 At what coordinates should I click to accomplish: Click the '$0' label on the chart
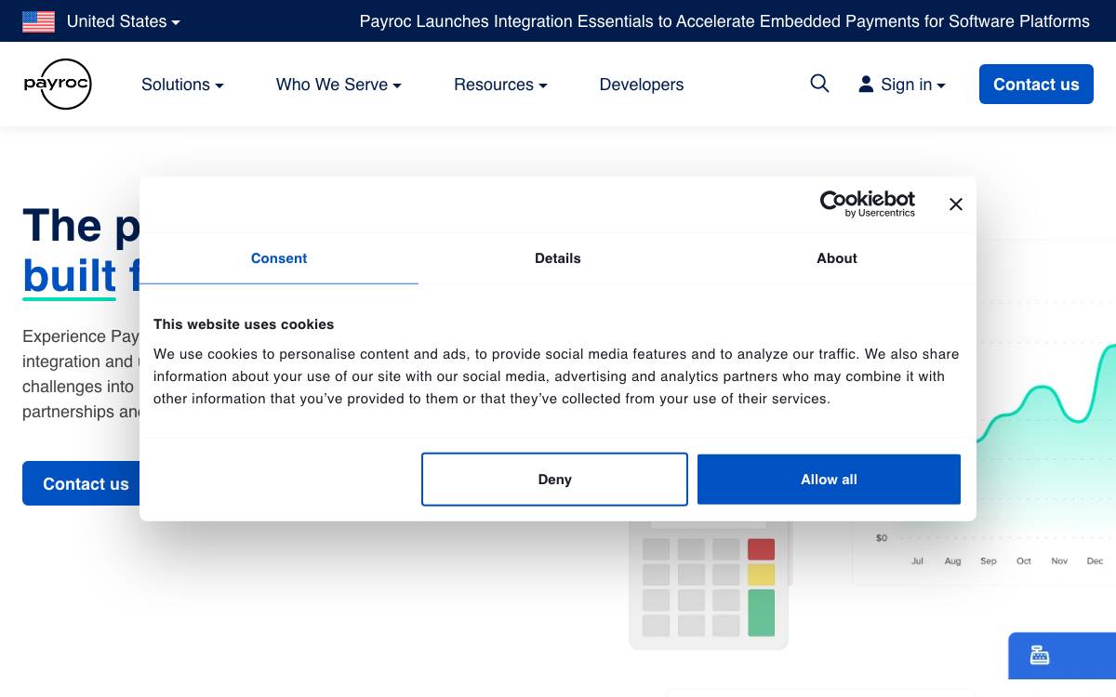882,538
